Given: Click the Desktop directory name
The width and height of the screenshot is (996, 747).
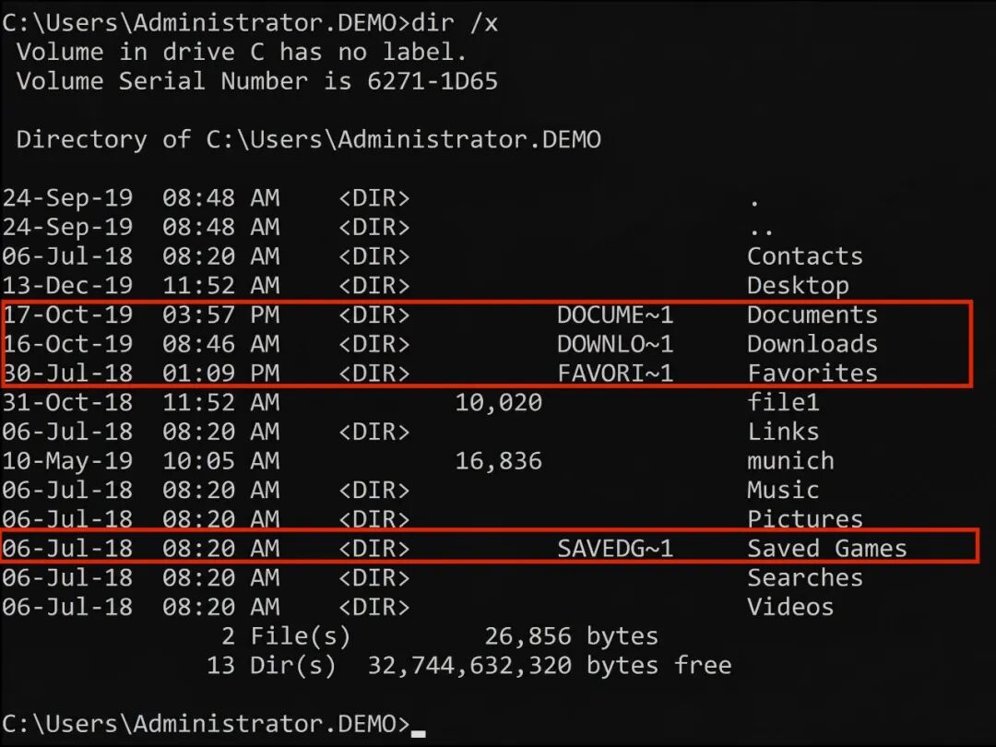Looking at the screenshot, I should 798,286.
